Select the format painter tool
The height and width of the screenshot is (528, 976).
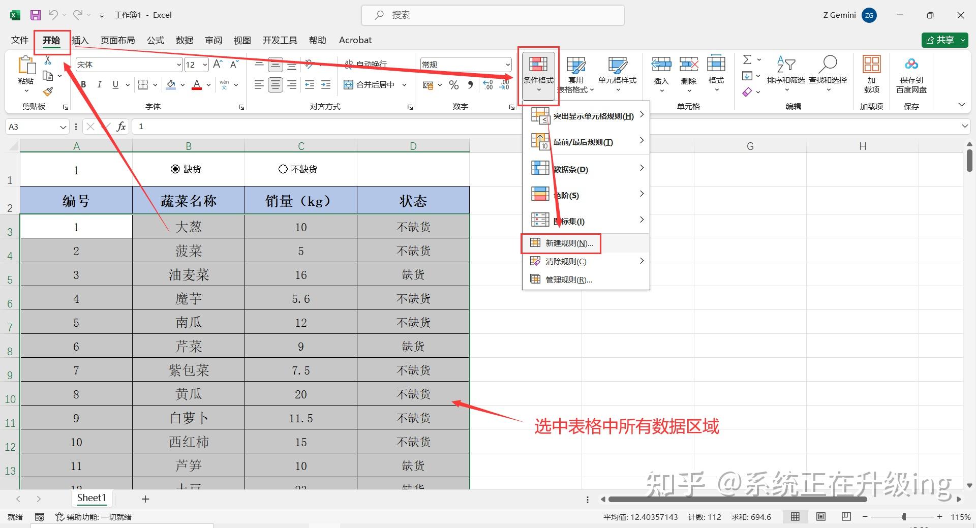[48, 91]
